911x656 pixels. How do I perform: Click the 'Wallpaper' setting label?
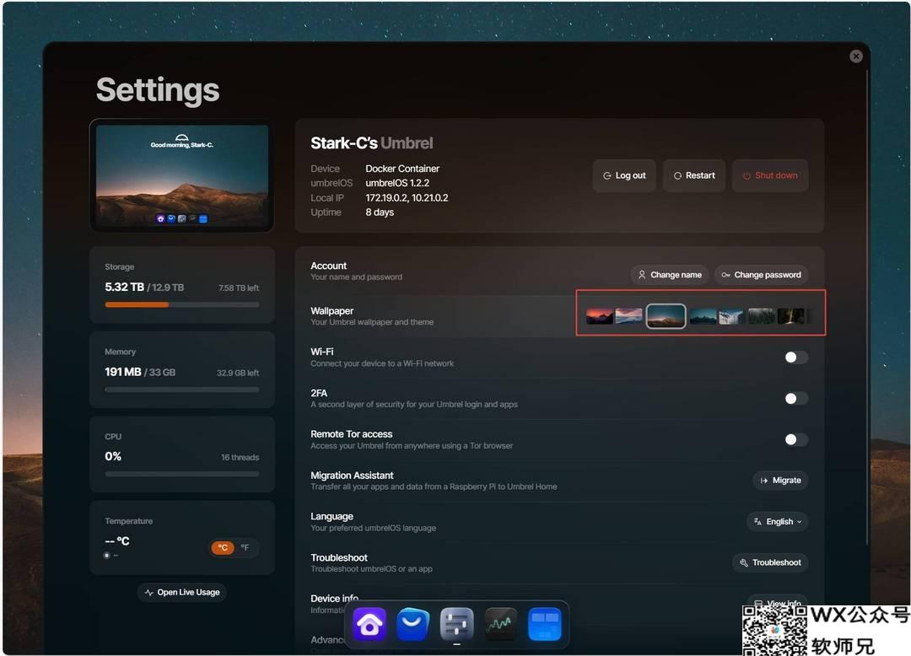332,311
